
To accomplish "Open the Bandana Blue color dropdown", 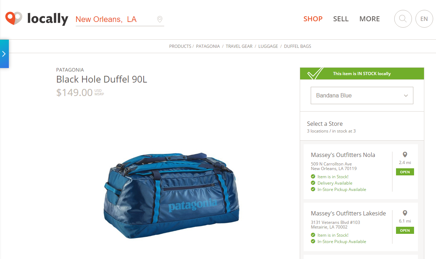I will click(x=362, y=95).
